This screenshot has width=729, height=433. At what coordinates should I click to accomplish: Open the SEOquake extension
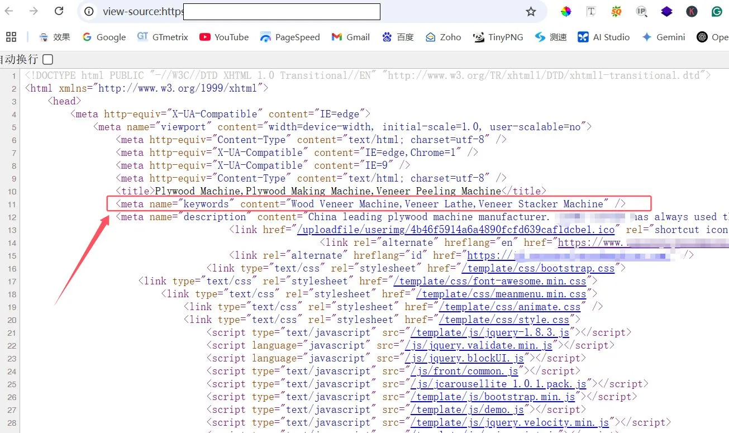616,11
